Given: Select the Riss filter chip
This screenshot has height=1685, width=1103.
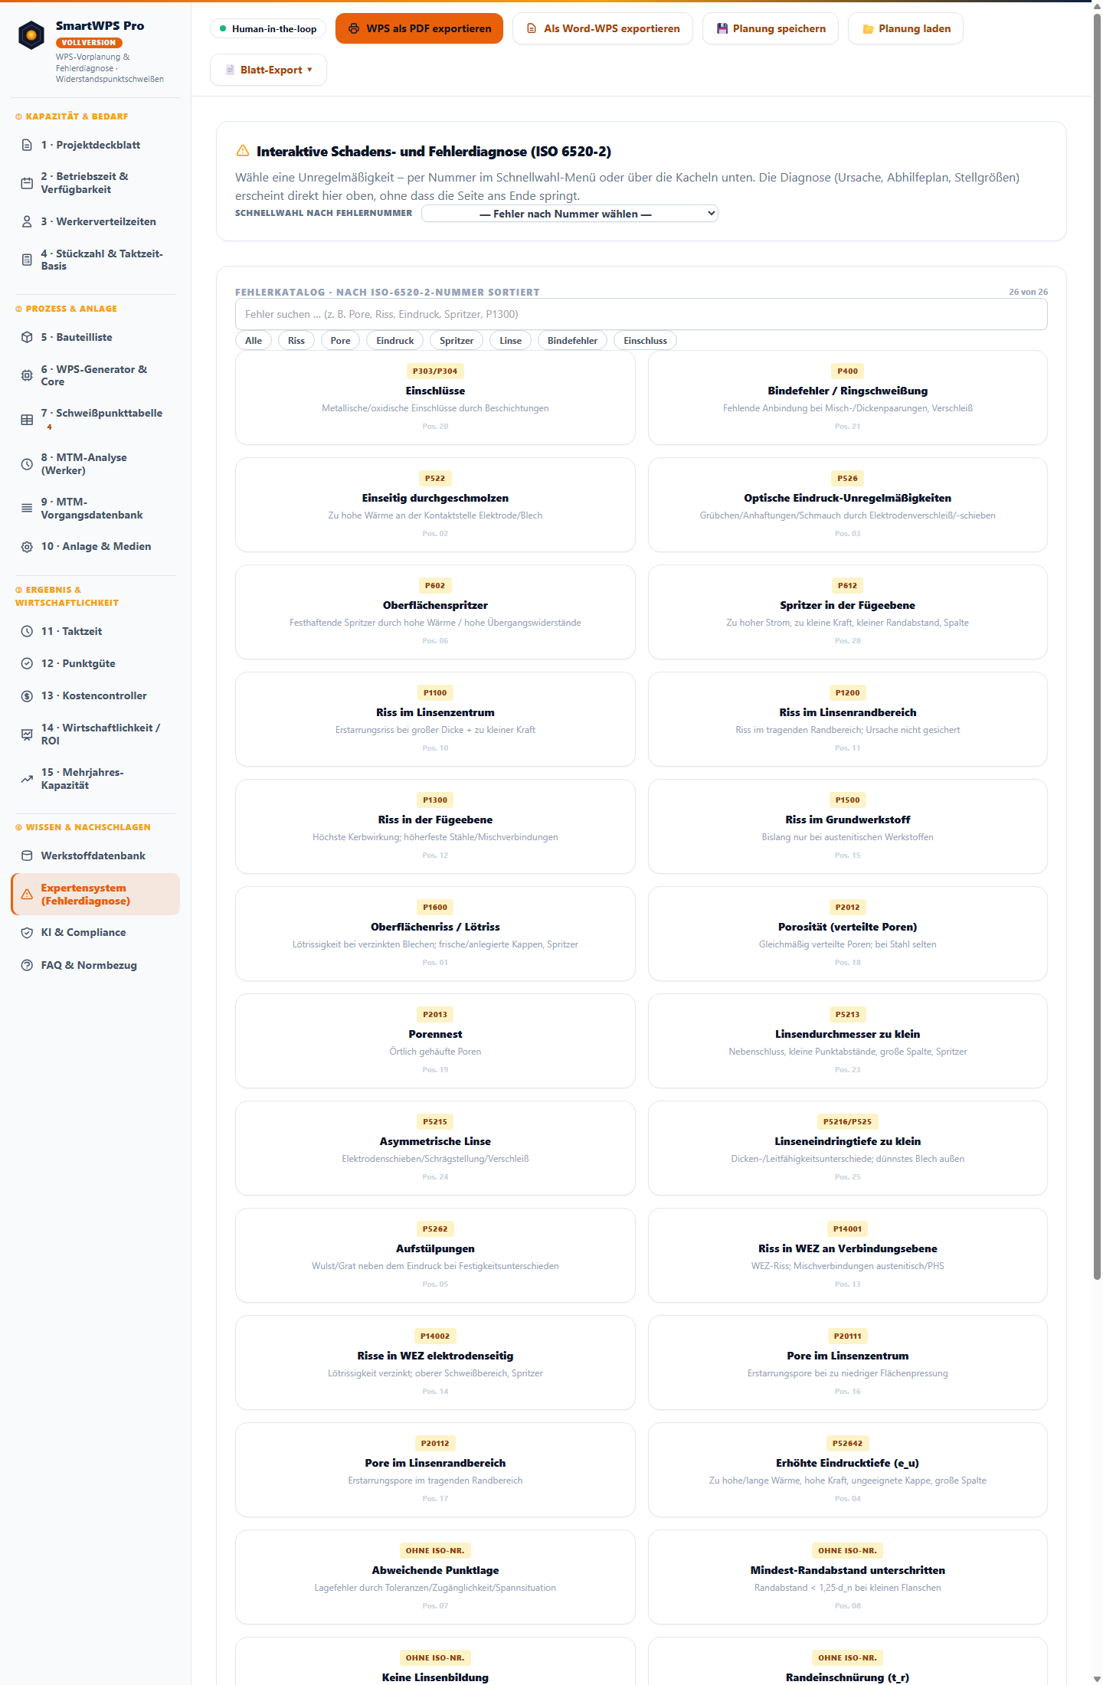Looking at the screenshot, I should [x=296, y=340].
